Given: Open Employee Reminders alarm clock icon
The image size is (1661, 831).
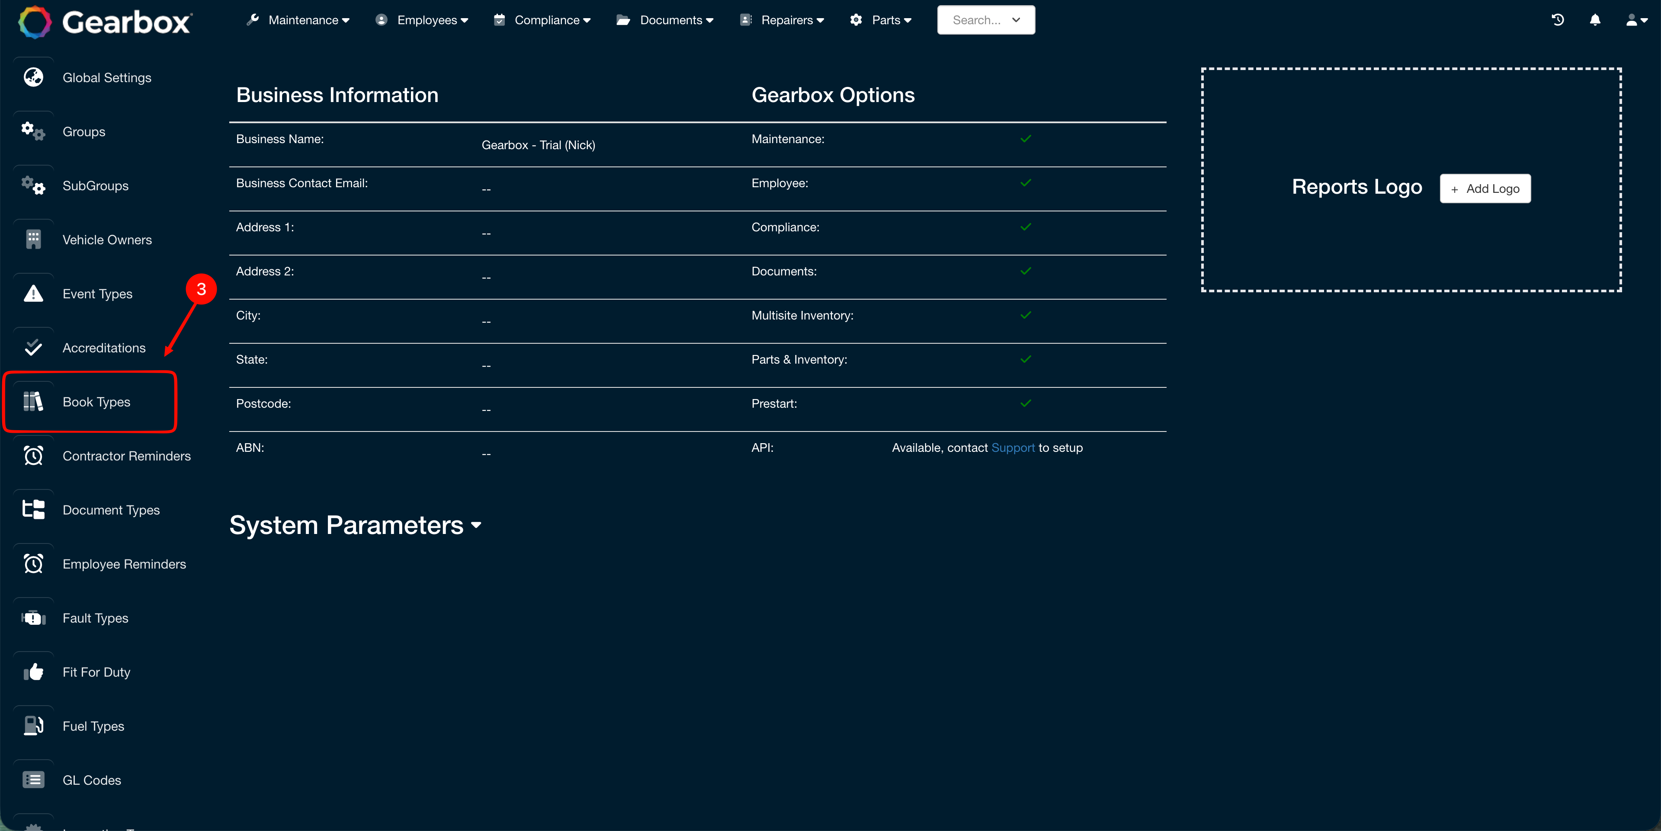Looking at the screenshot, I should coord(34,564).
